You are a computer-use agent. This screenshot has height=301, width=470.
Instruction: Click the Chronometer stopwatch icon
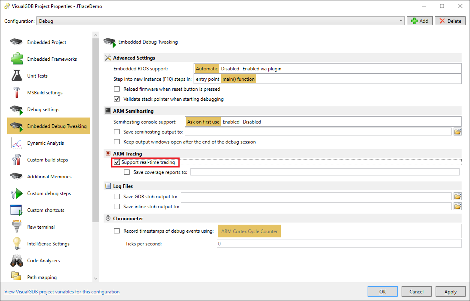click(108, 218)
